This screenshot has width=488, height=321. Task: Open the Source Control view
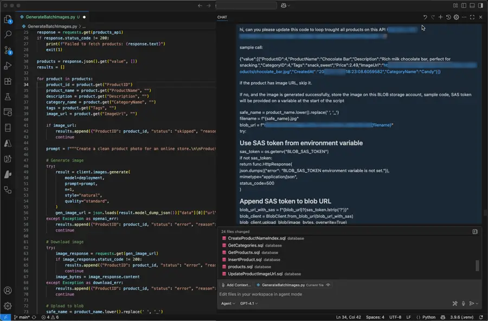[8, 50]
